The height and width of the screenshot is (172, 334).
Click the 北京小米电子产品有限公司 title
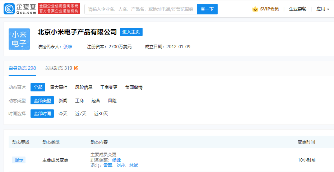coord(77,32)
